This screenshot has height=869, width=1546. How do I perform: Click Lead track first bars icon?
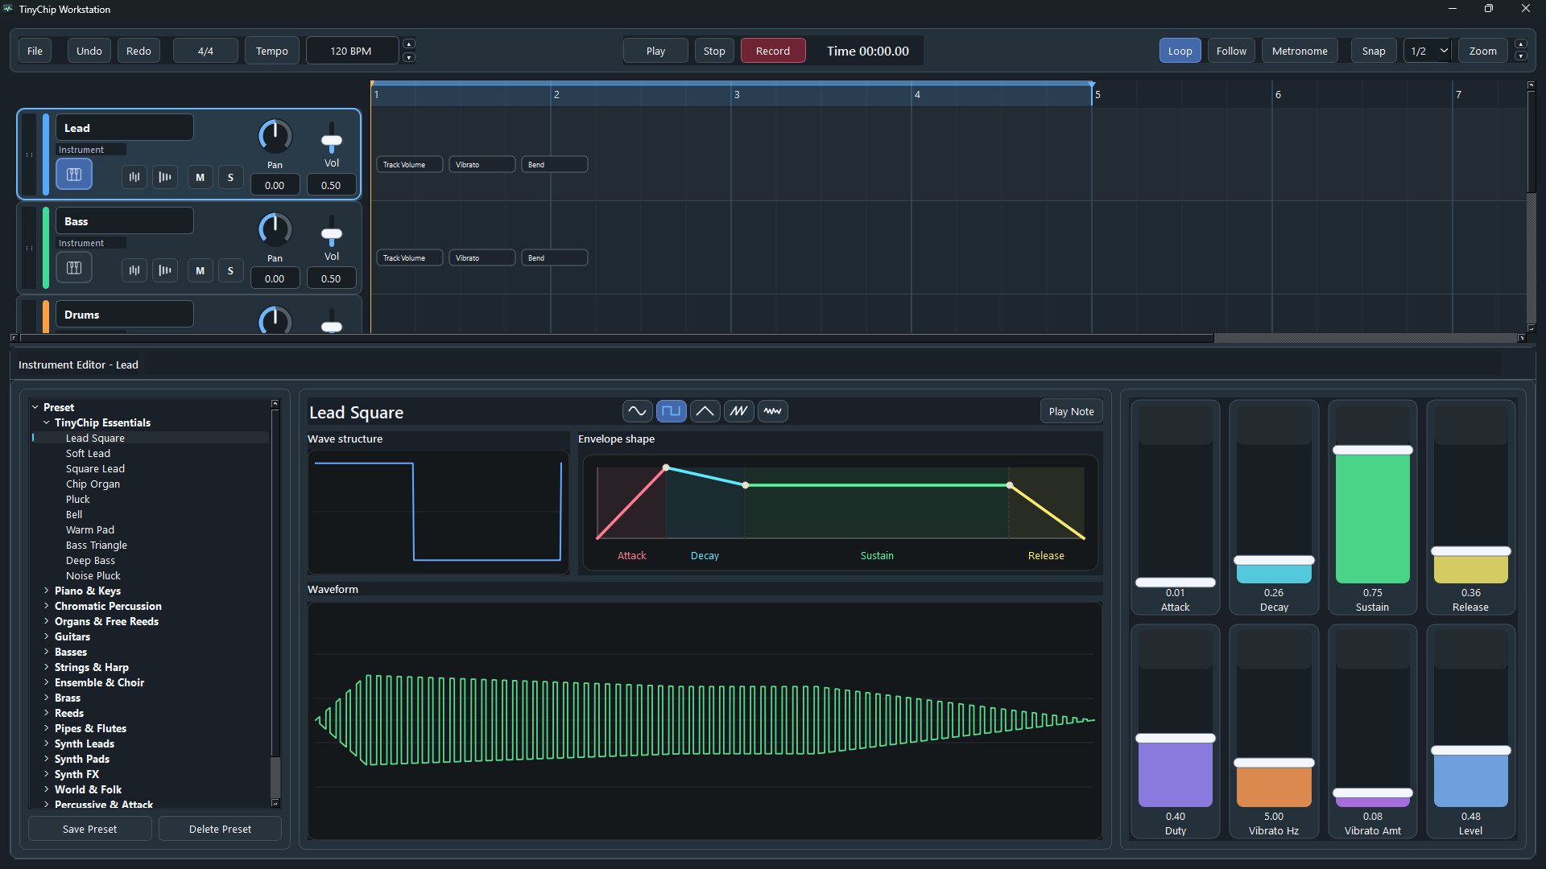134,177
